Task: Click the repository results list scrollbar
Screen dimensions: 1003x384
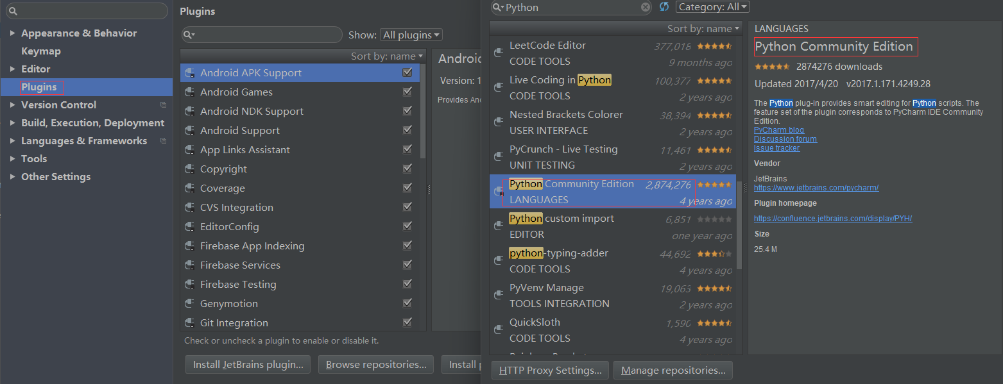Action: click(x=739, y=224)
